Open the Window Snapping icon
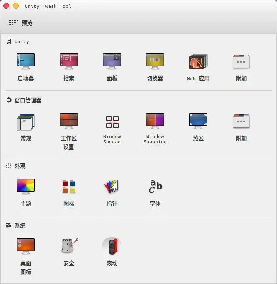Viewport: 277px width, 284px height. pos(155,121)
